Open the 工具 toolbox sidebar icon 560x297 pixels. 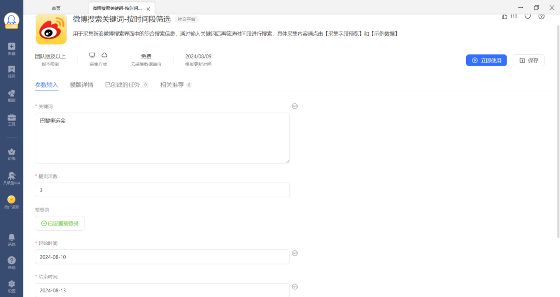pyautogui.click(x=11, y=120)
